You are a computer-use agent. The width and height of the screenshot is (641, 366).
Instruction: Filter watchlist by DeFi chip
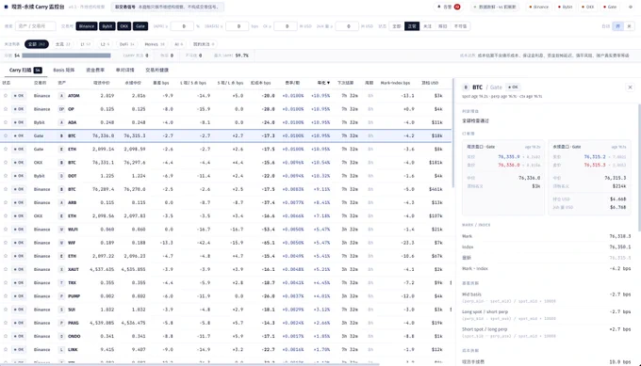[126, 44]
